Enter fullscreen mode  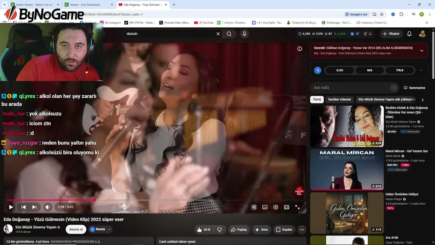click(297, 207)
